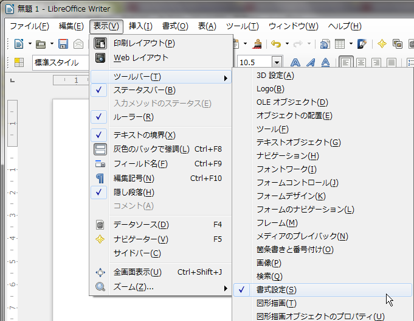Screen dimensions: 414x321
Task: Expand ズーム(Z)... submenu
Action: click(161, 287)
